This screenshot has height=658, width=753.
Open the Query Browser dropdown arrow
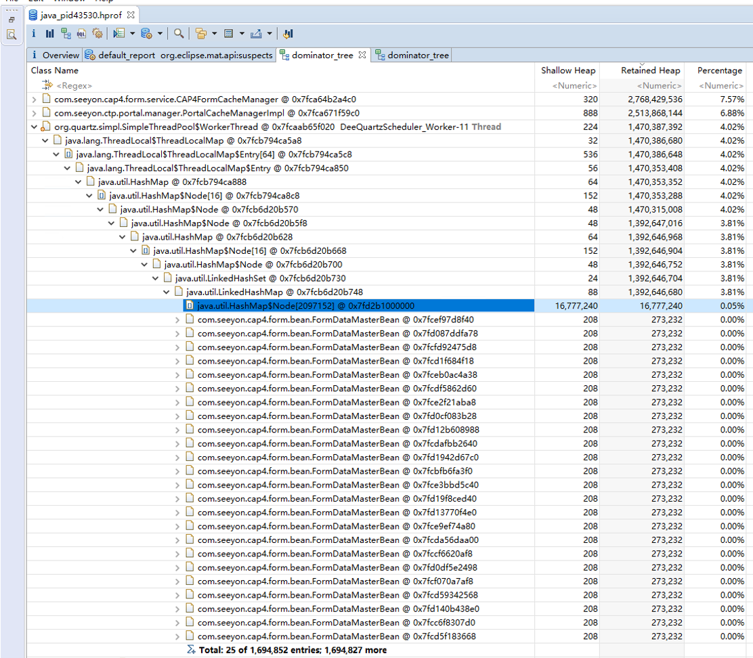point(160,33)
